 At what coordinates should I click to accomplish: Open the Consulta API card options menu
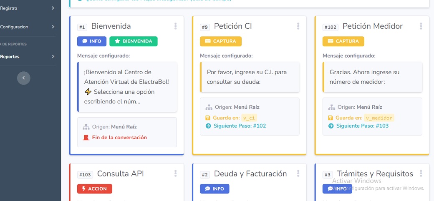click(x=176, y=173)
